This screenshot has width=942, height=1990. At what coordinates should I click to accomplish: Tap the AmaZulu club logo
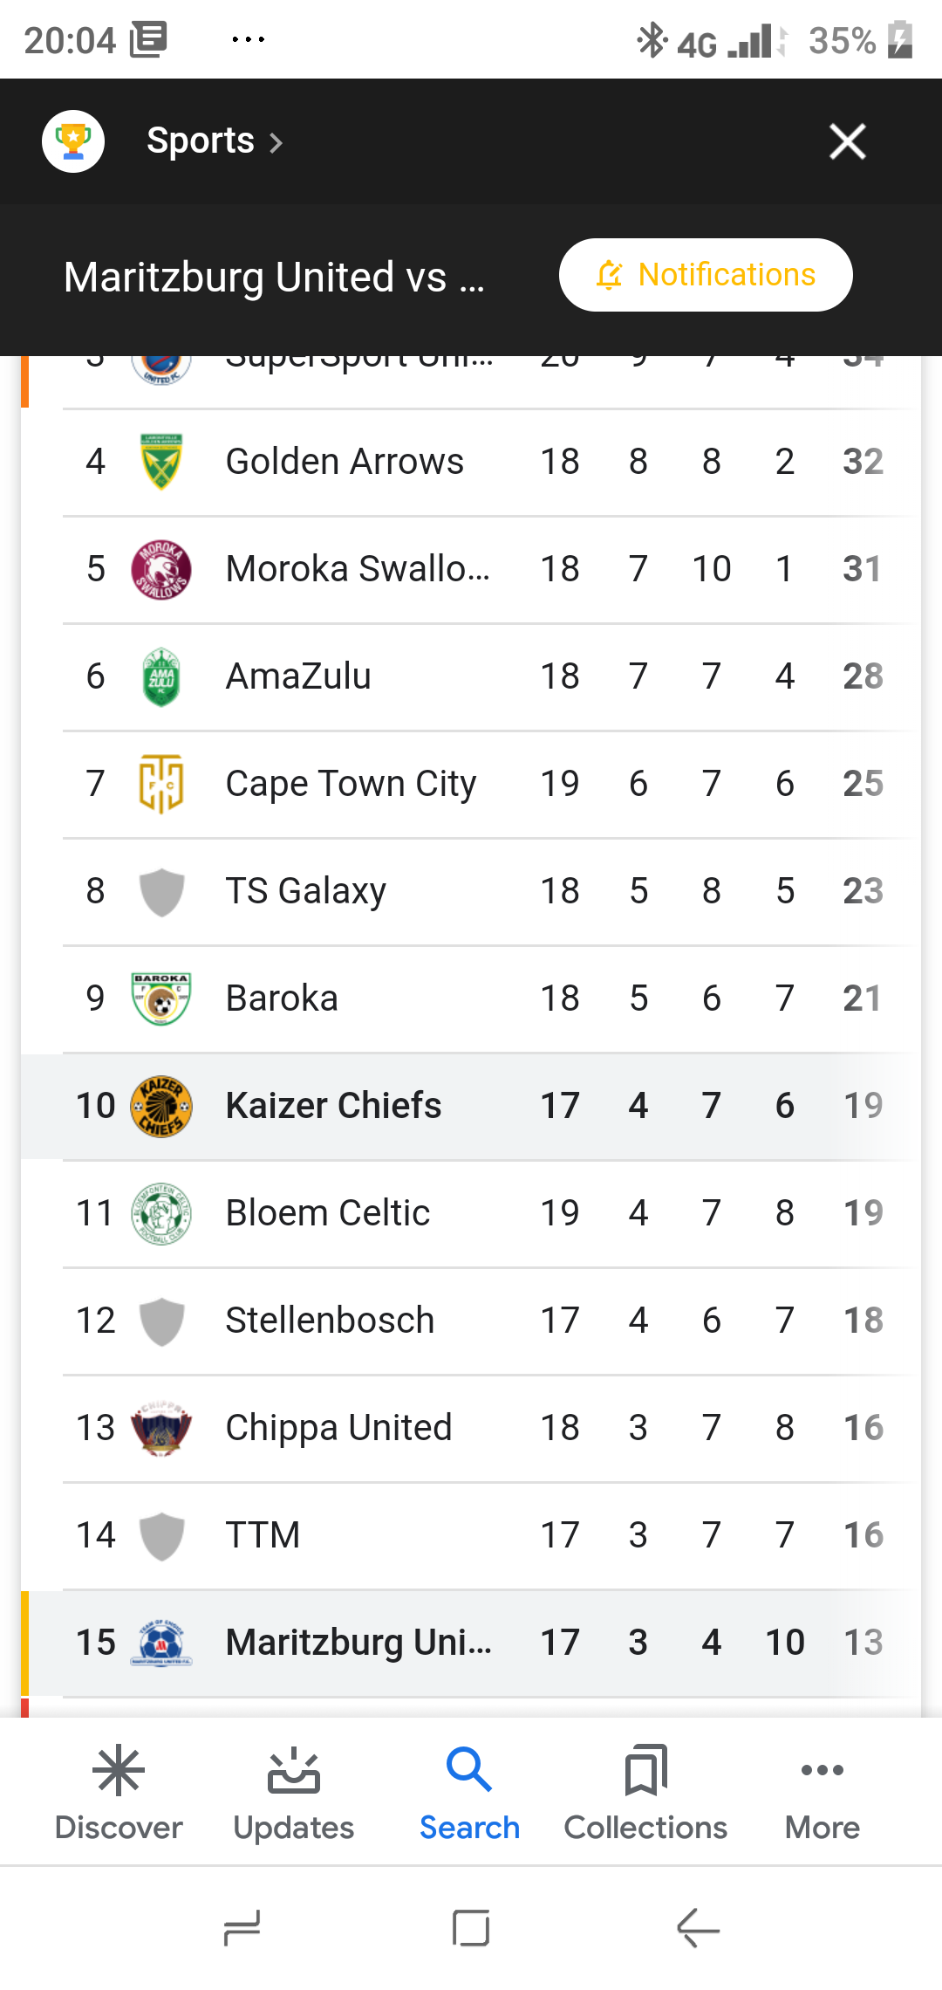pos(161,676)
